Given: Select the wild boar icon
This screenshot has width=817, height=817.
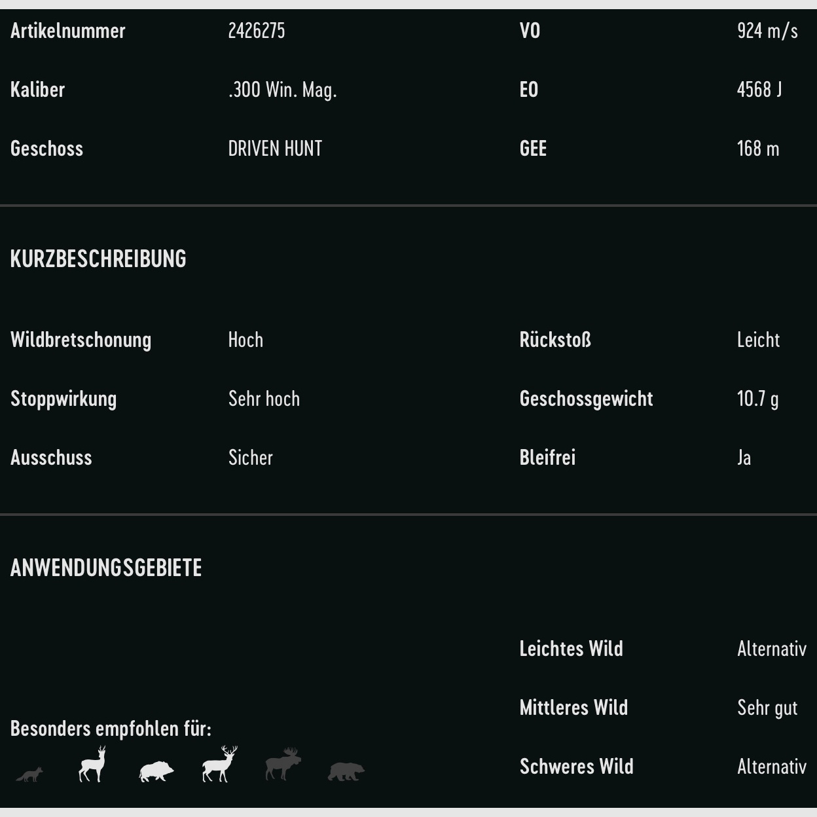Looking at the screenshot, I should click(x=156, y=772).
